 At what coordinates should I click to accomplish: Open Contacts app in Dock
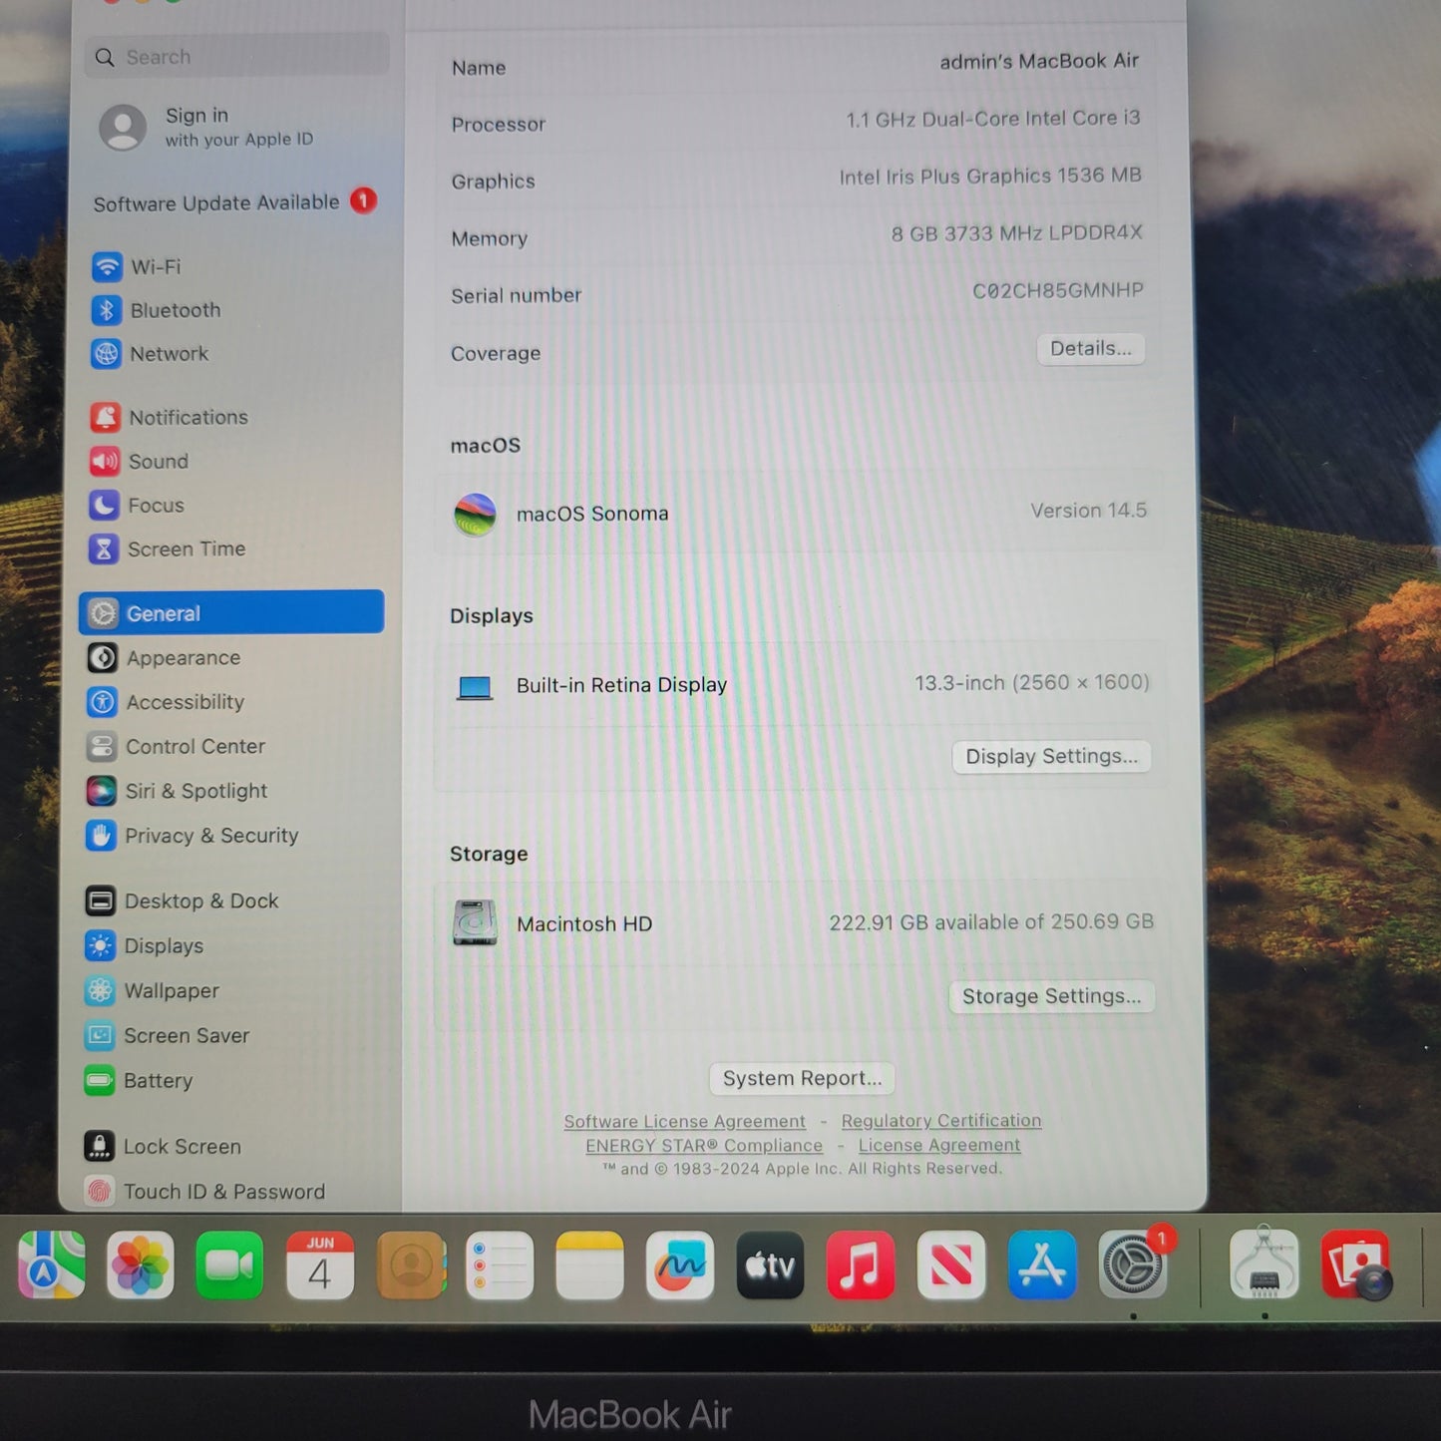tap(411, 1264)
